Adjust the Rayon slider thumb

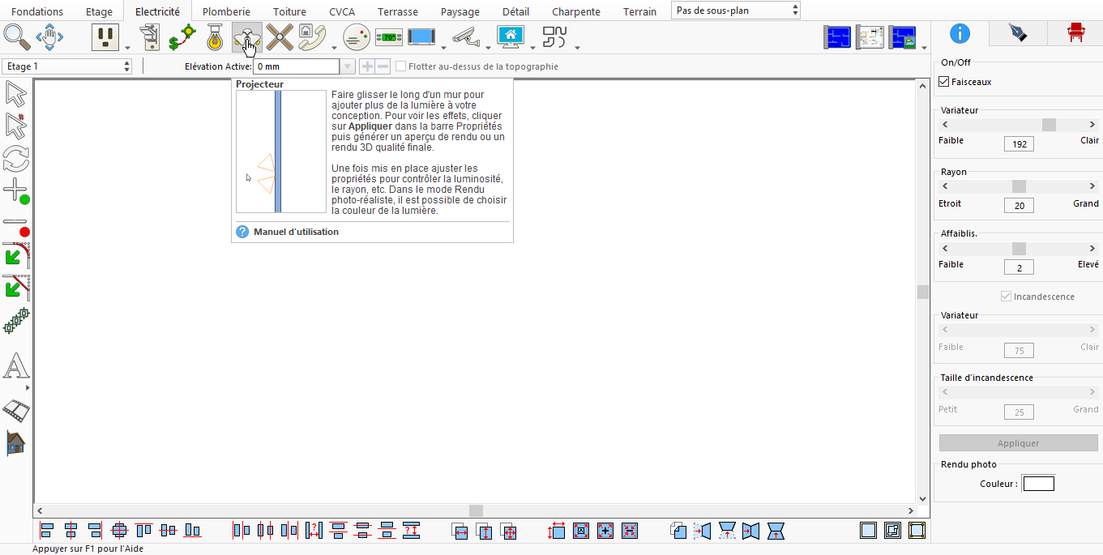click(1019, 186)
